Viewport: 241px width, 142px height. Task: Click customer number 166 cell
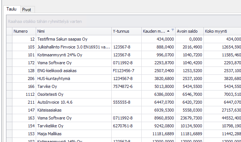point(24,86)
